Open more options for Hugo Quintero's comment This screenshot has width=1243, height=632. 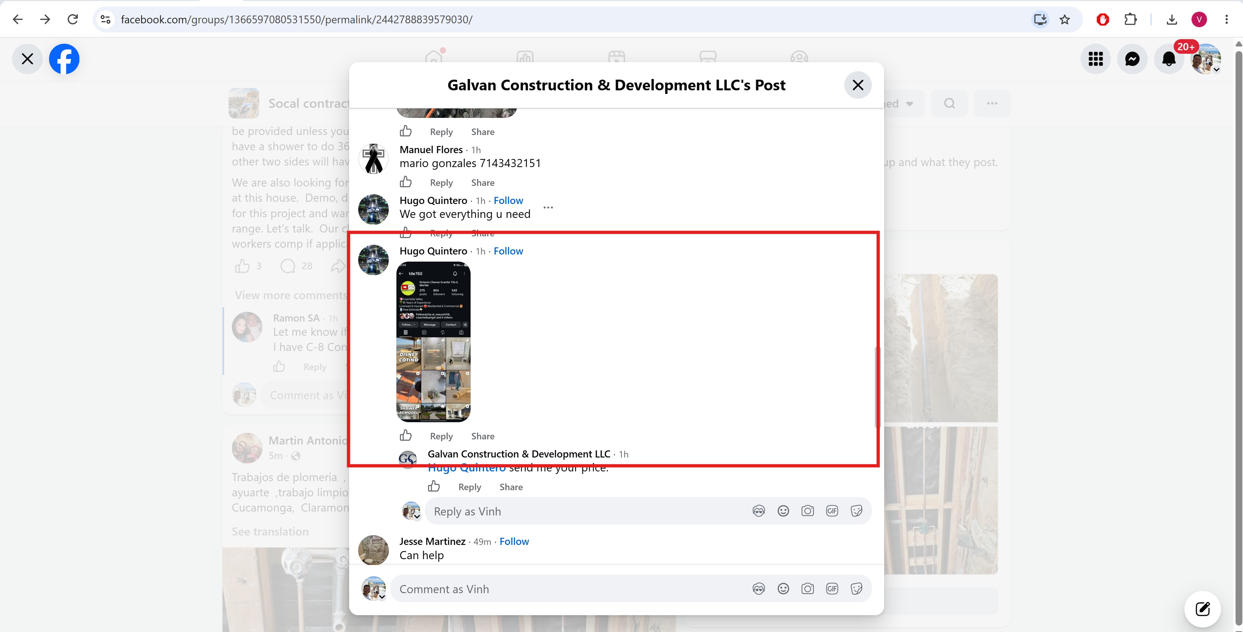(548, 208)
